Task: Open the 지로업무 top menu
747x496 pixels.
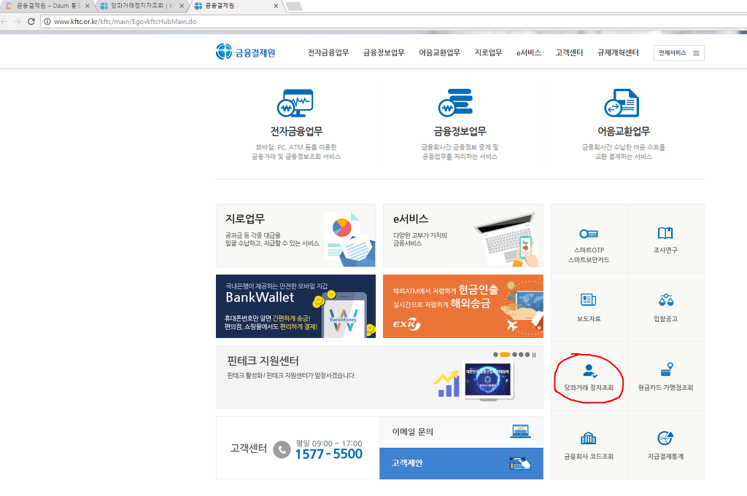Action: [x=488, y=53]
